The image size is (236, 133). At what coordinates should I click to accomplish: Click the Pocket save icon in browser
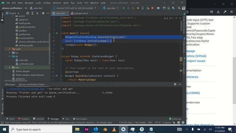(212, 12)
